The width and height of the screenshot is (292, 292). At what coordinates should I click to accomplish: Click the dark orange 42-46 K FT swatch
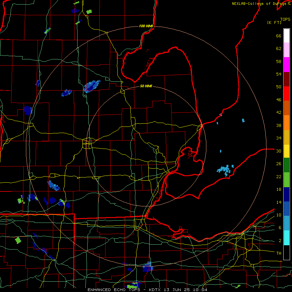pyautogui.click(x=286, y=108)
